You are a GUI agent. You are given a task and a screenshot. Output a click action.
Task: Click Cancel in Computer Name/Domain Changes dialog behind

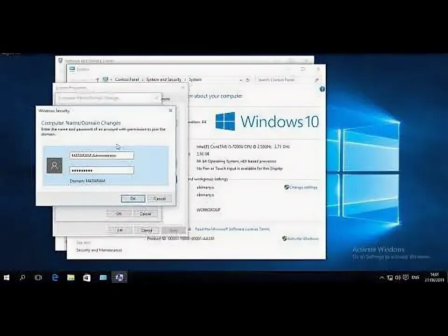click(145, 213)
